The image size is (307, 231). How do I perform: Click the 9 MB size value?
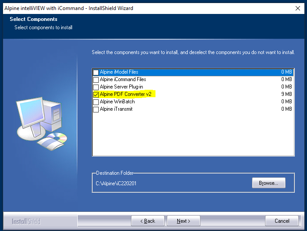286,94
